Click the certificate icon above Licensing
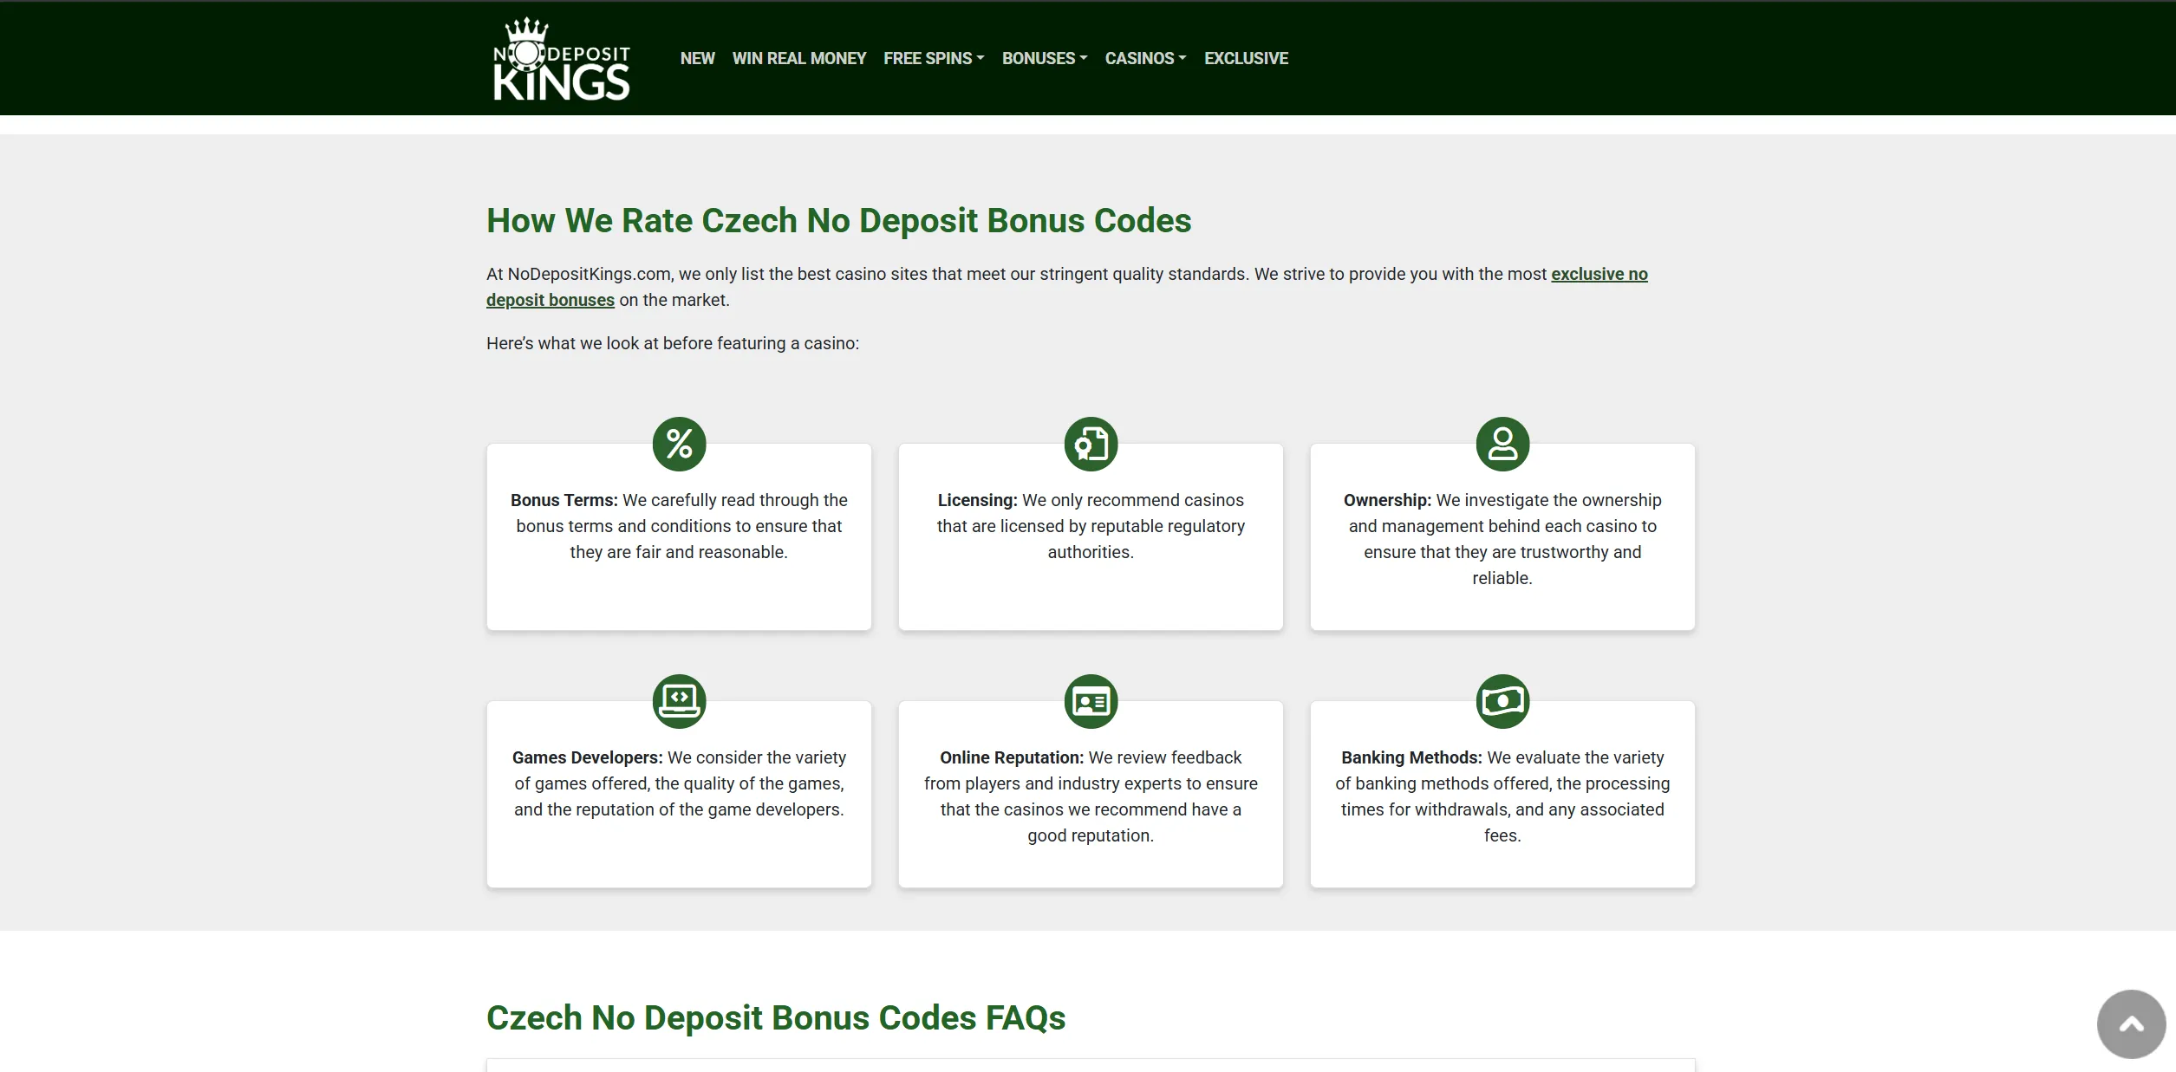Screen dimensions: 2176x1072 (1091, 445)
